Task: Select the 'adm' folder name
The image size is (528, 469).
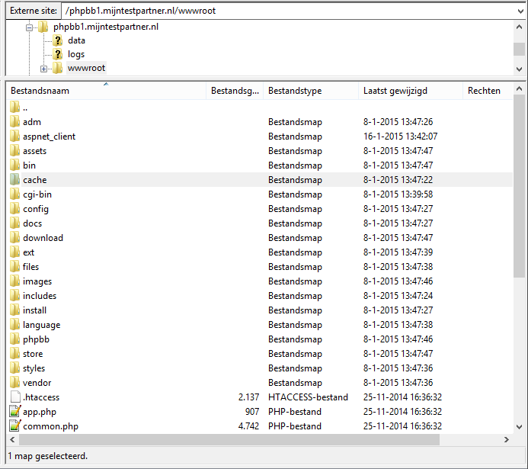Action: point(32,122)
